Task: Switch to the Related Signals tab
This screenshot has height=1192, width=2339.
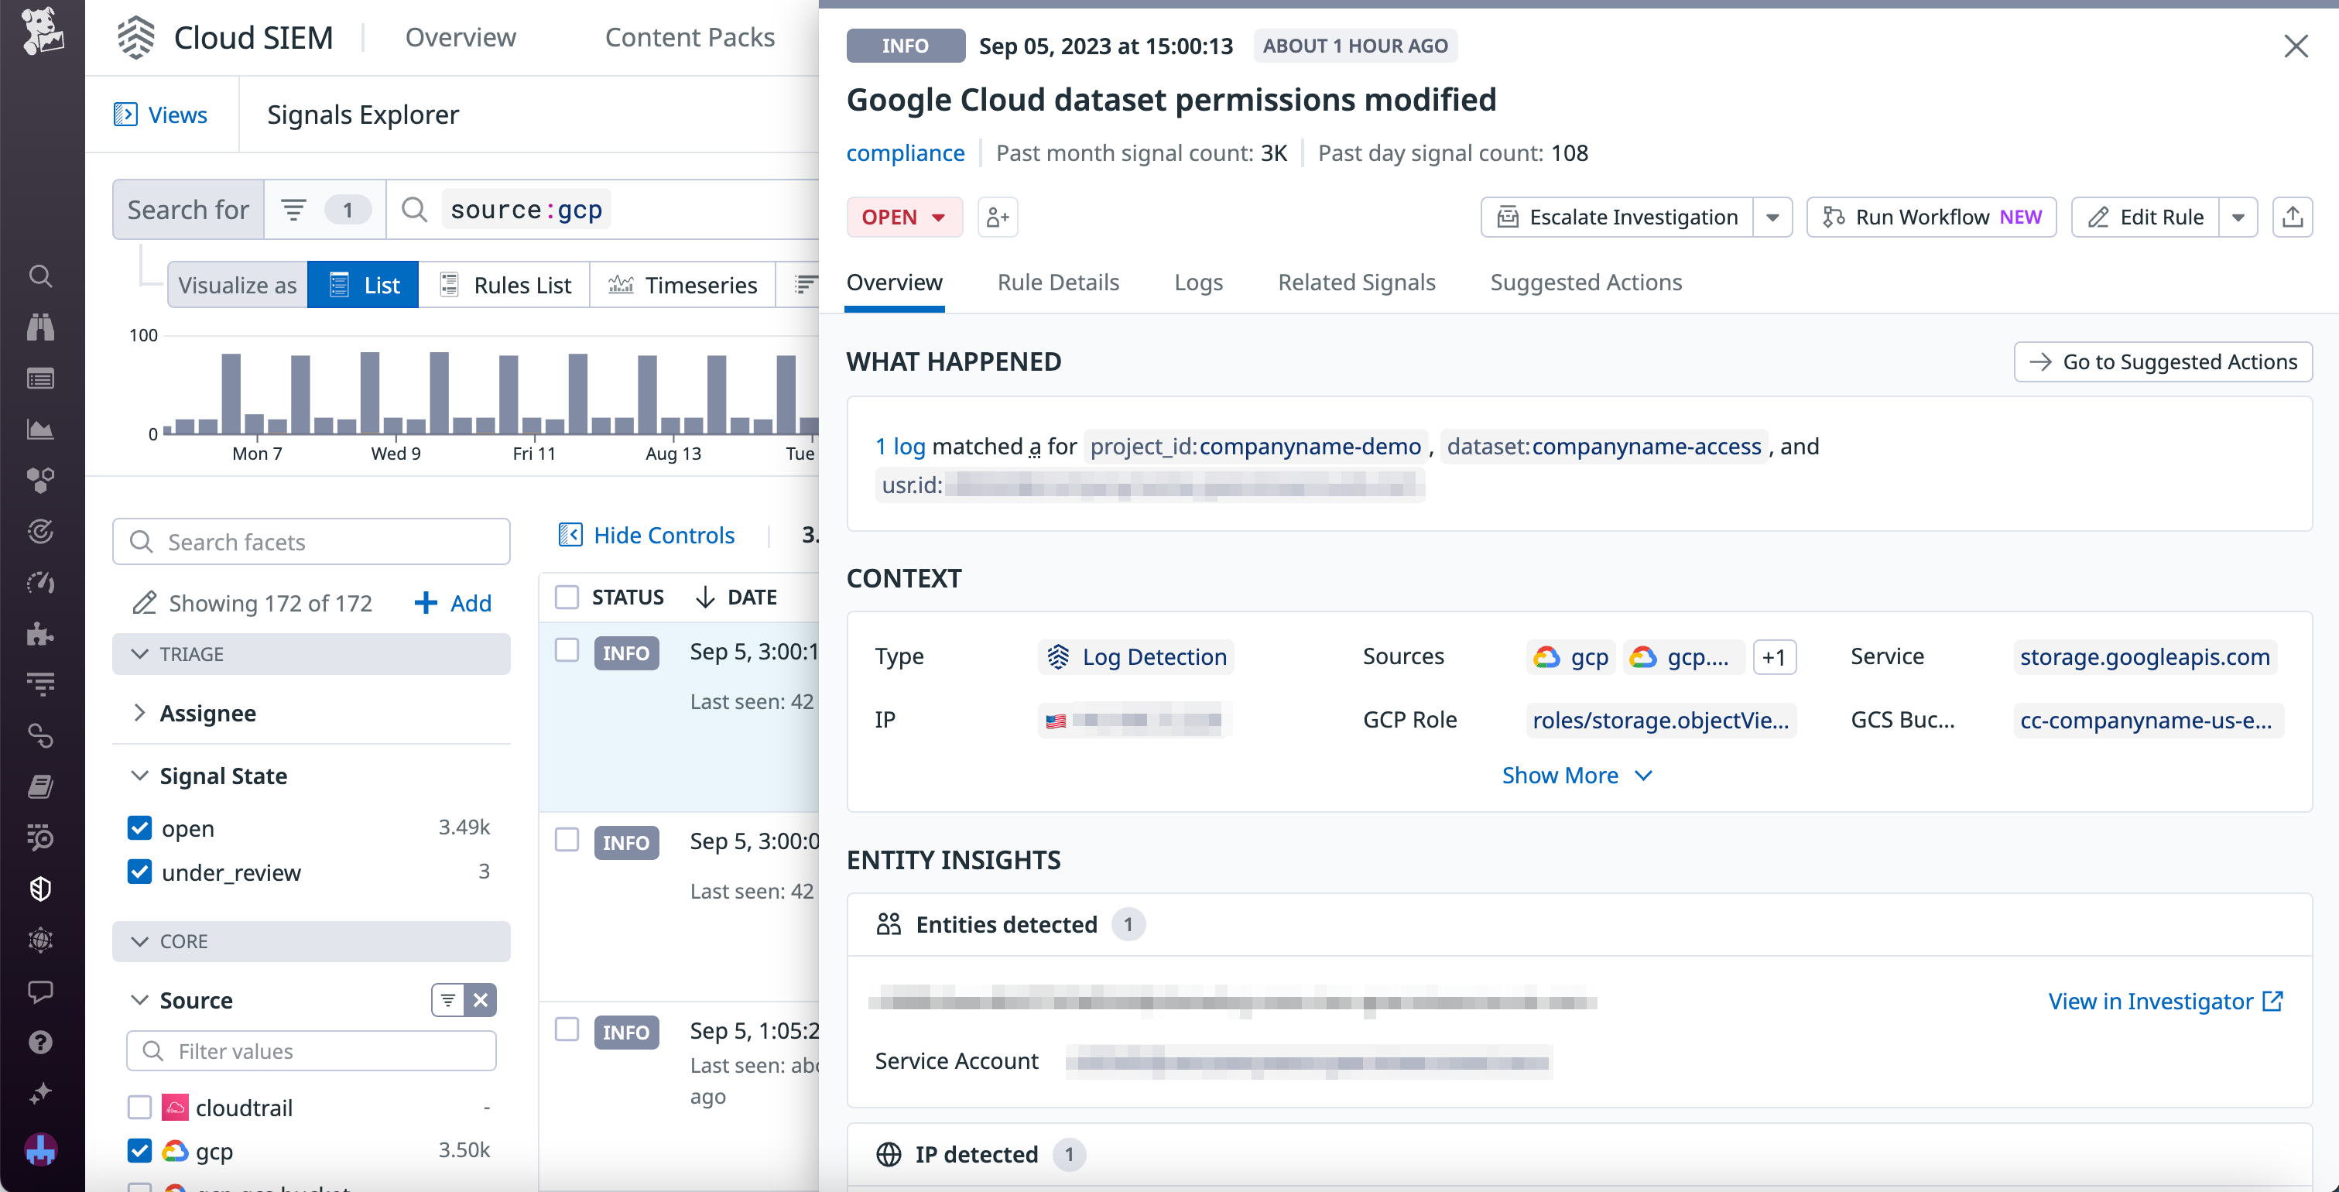Action: (x=1357, y=283)
